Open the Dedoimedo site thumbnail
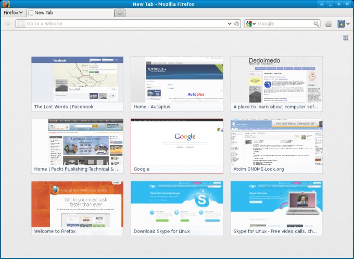This screenshot has width=354, height=259. (x=276, y=84)
